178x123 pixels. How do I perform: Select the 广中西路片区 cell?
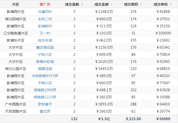(x=16, y=104)
